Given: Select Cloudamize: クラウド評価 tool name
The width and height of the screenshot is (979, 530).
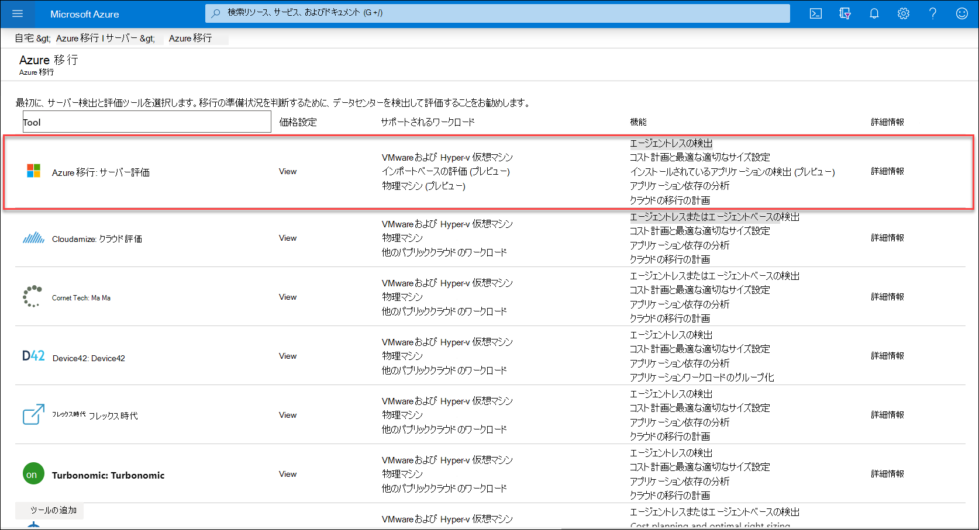Looking at the screenshot, I should pos(97,239).
